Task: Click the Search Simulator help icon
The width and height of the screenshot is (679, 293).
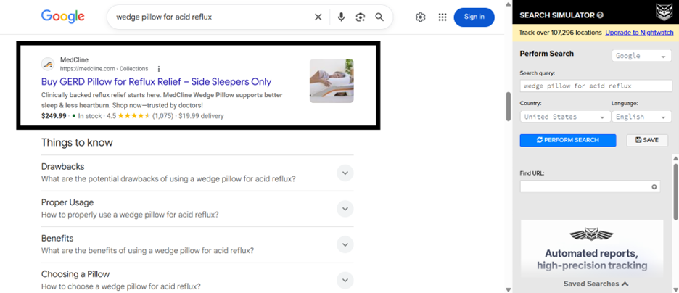Action: click(600, 15)
